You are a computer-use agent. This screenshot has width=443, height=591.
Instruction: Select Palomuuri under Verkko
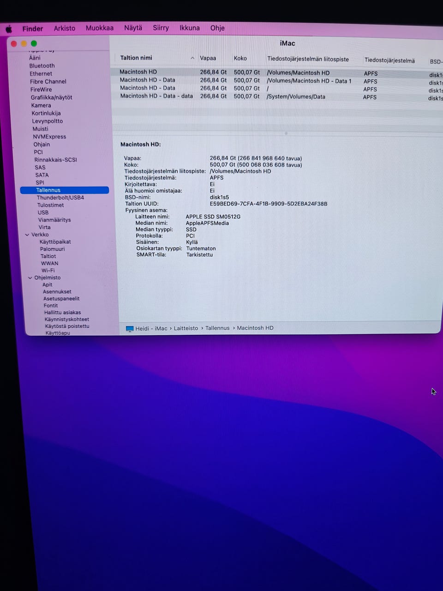click(x=53, y=249)
